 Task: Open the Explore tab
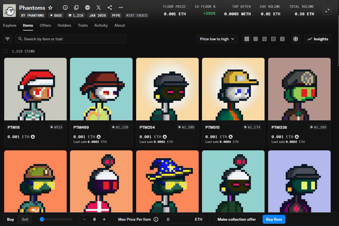pyautogui.click(x=10, y=25)
